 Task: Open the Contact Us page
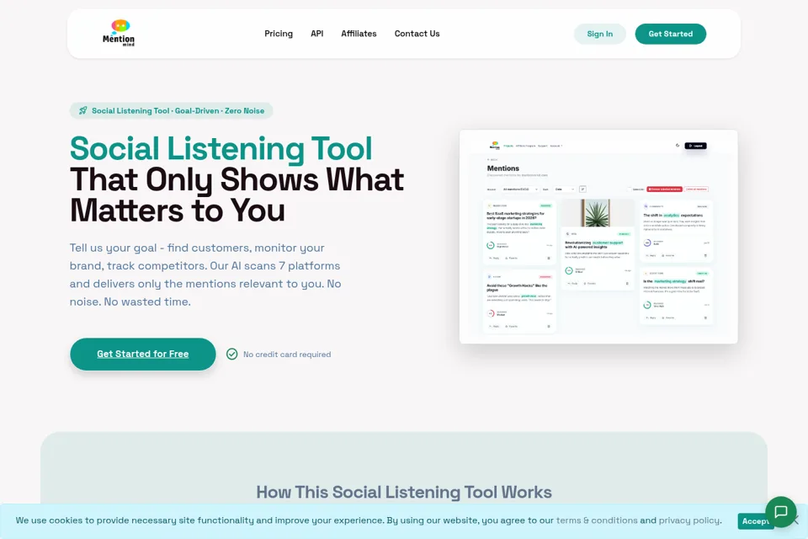[417, 34]
